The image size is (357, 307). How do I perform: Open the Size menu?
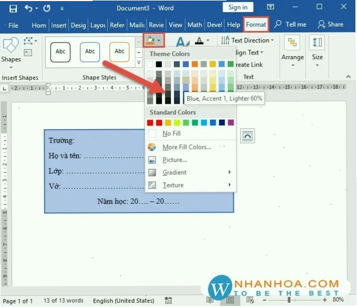click(x=318, y=51)
